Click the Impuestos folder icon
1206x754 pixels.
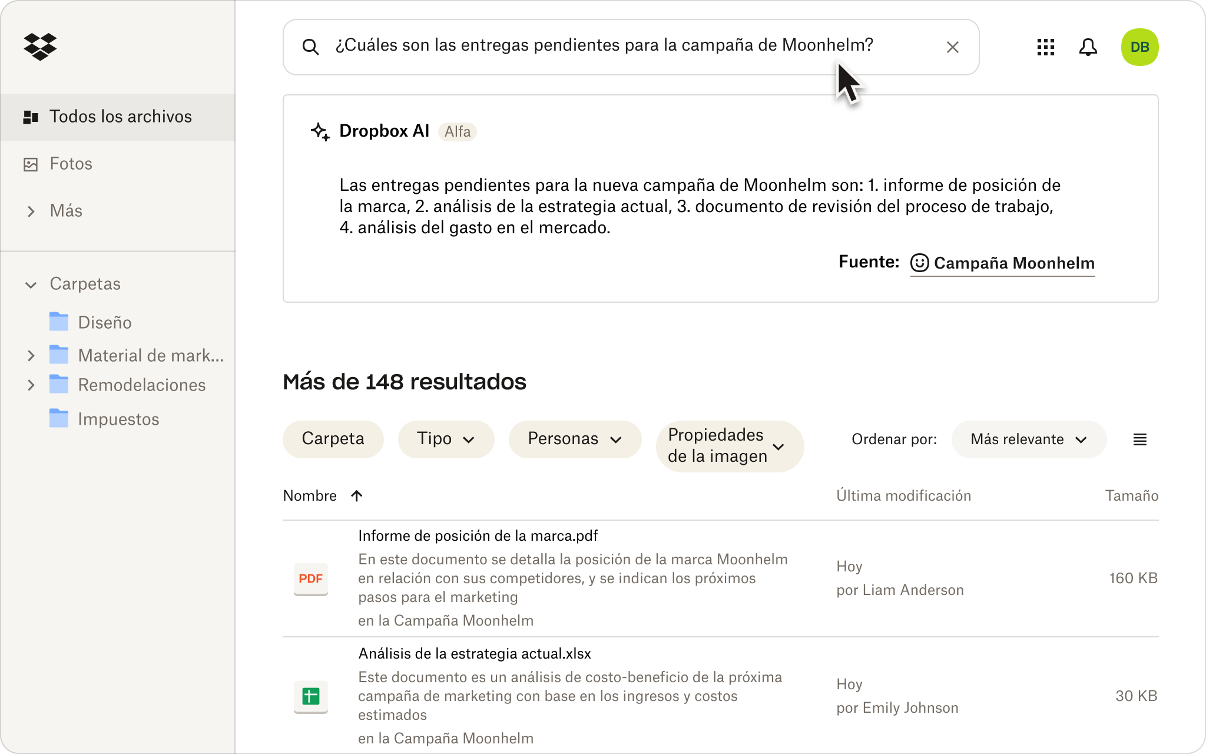coord(59,418)
